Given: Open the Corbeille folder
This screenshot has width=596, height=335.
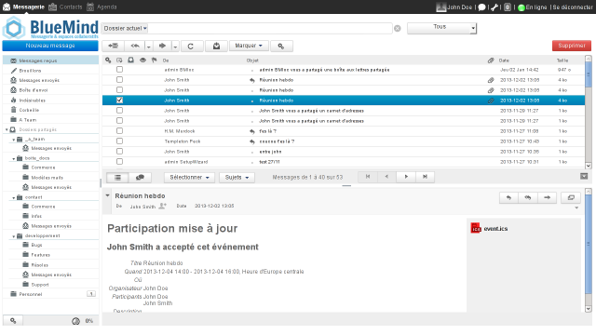Looking at the screenshot, I should [x=50, y=110].
